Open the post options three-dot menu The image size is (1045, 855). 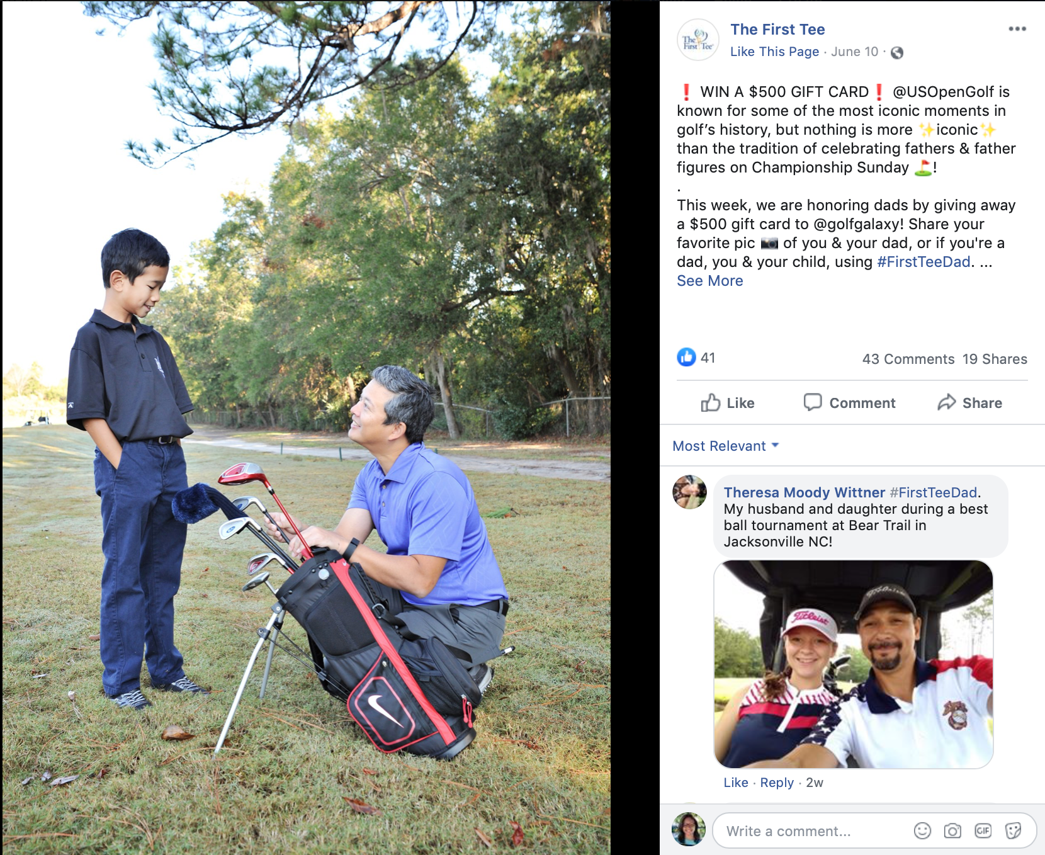click(x=1017, y=29)
